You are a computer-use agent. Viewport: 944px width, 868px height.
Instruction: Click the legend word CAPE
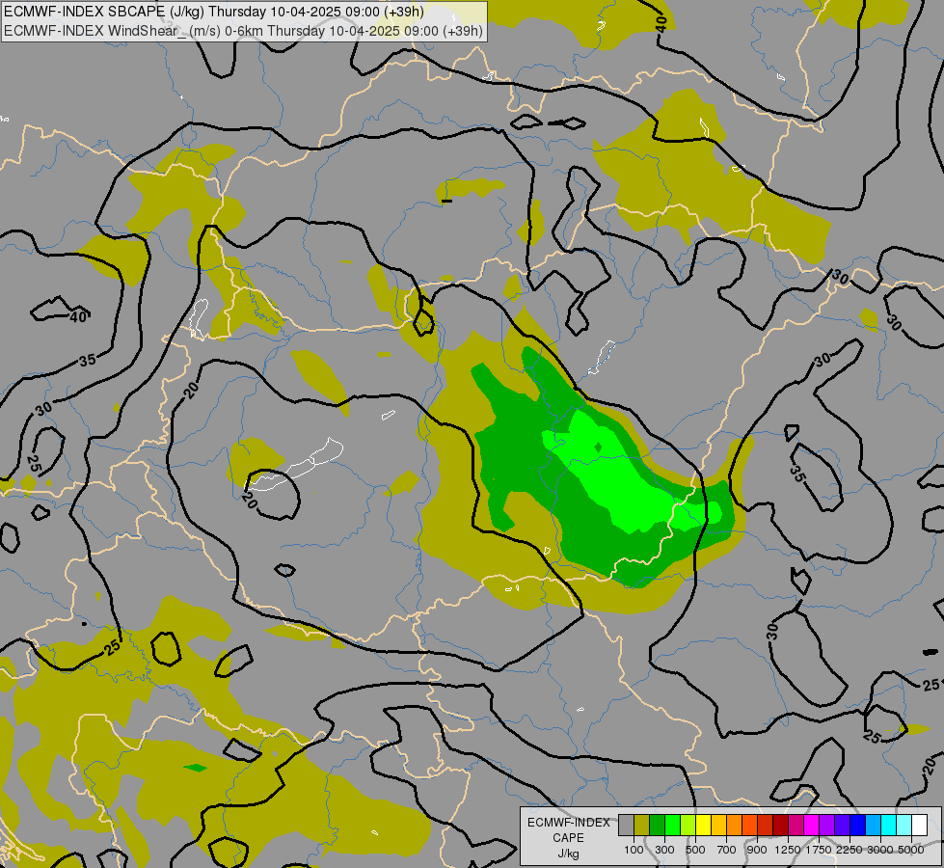(568, 838)
